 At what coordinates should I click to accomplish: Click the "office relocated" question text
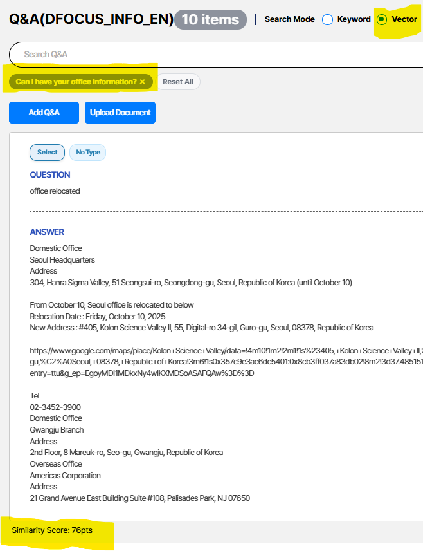point(55,191)
